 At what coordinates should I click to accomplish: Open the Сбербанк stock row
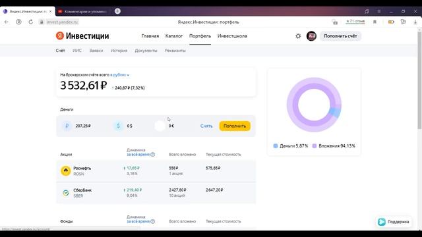[x=156, y=193]
